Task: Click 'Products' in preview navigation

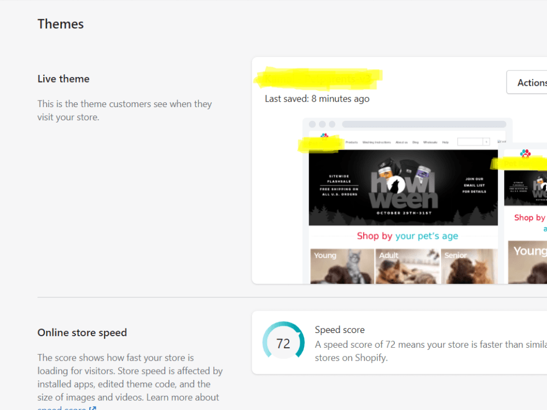Action: click(x=352, y=142)
